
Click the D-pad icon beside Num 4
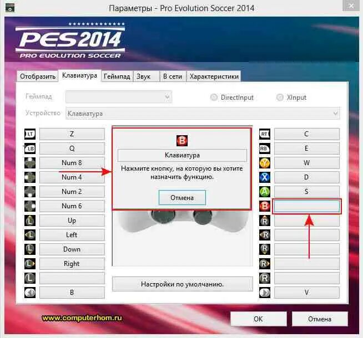click(30, 177)
